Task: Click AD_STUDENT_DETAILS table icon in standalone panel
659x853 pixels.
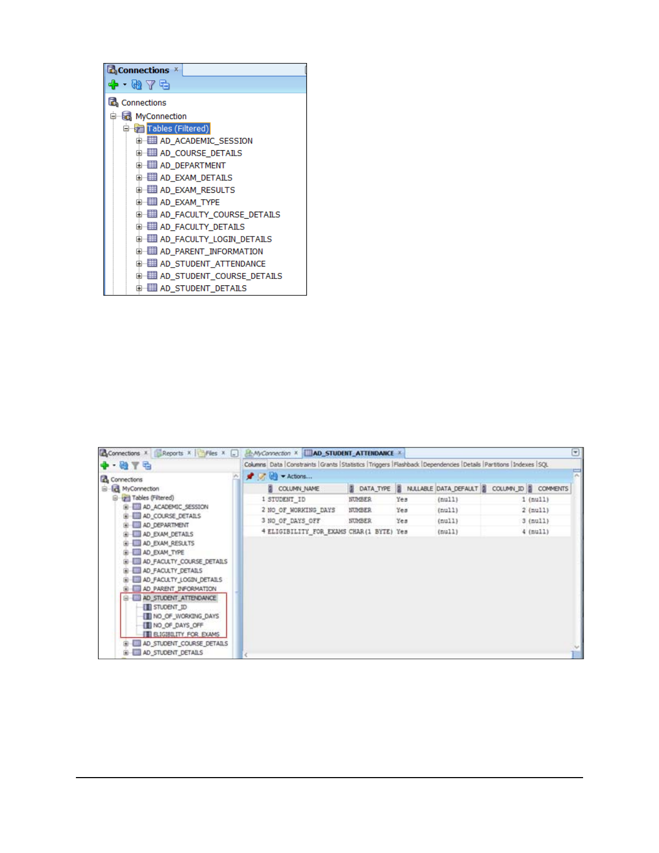Action: pos(152,288)
